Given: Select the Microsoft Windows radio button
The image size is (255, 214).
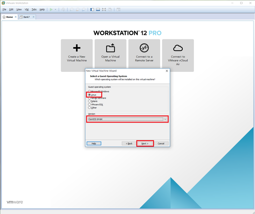Looking at the screenshot, I should click(x=89, y=91).
